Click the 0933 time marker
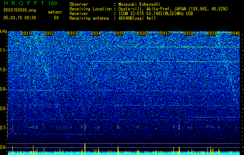This screenshot has height=155, width=244. tap(73, 33)
